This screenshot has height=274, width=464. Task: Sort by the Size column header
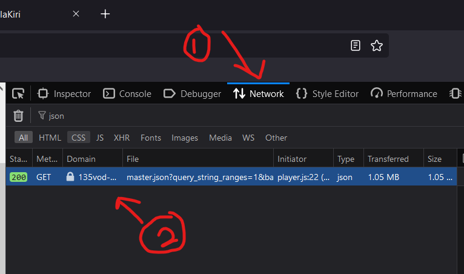(x=440, y=159)
